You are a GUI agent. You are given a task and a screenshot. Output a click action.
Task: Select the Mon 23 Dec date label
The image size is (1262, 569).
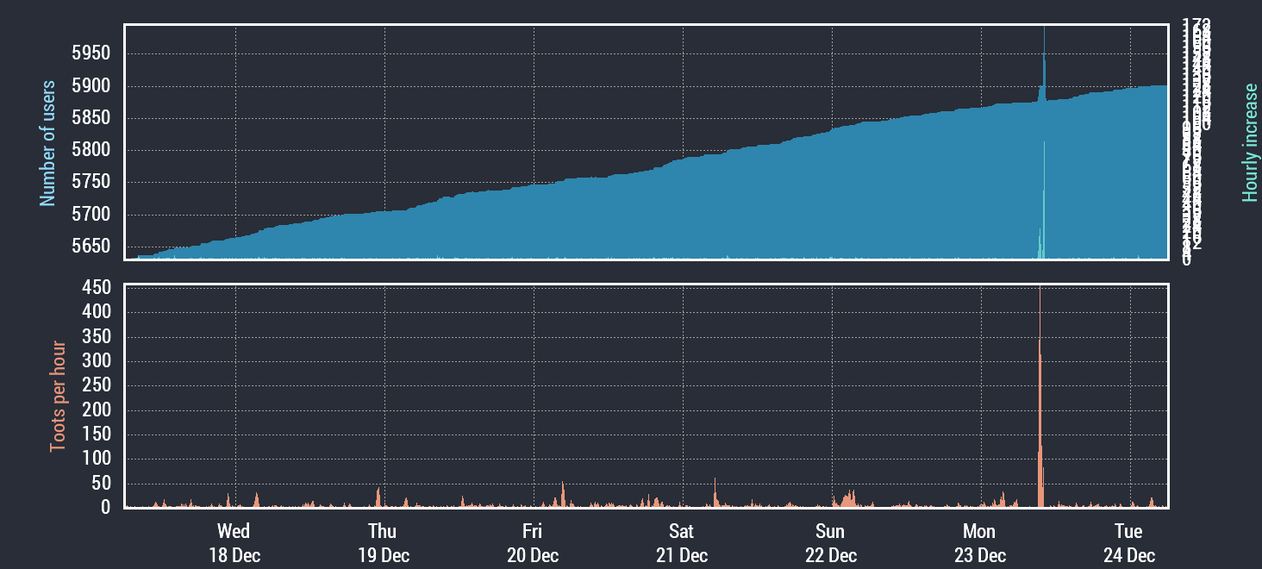coord(980,543)
